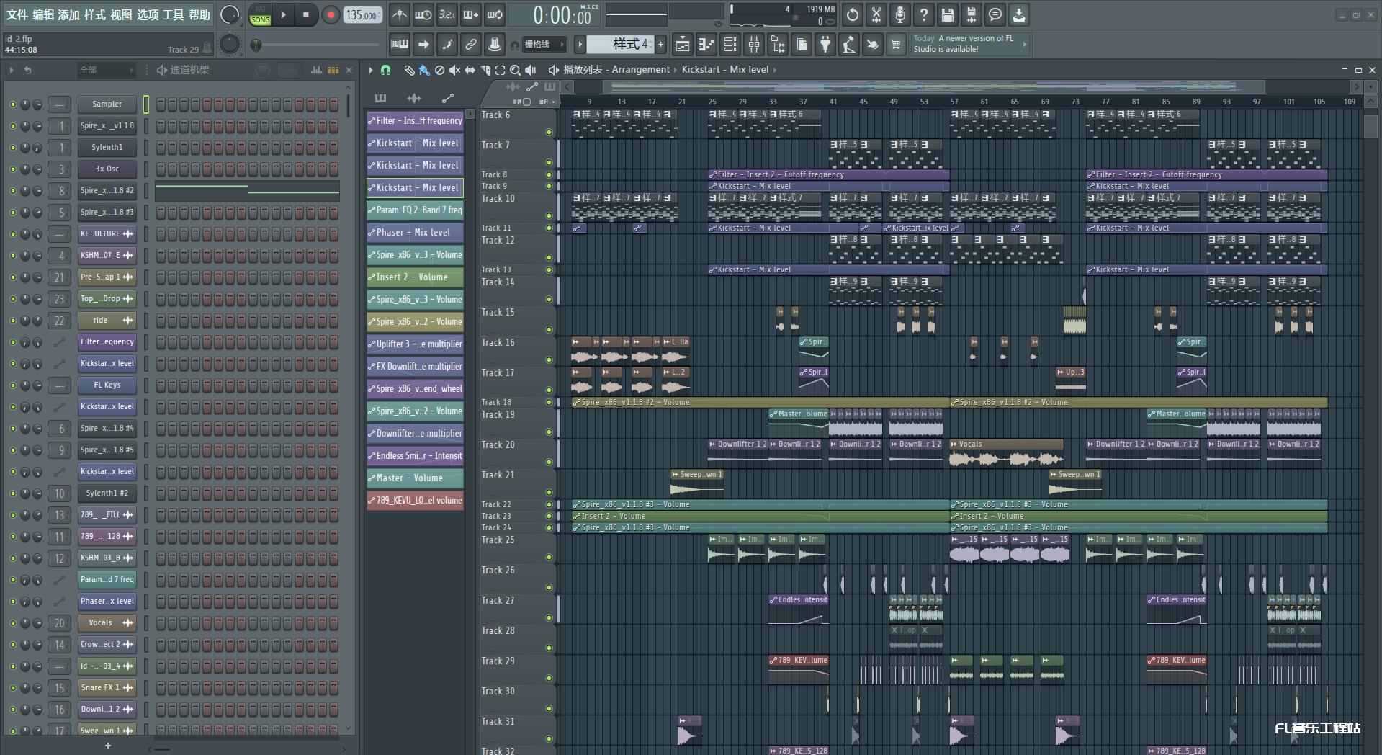Open the FL Keys channel button

pyautogui.click(x=107, y=385)
